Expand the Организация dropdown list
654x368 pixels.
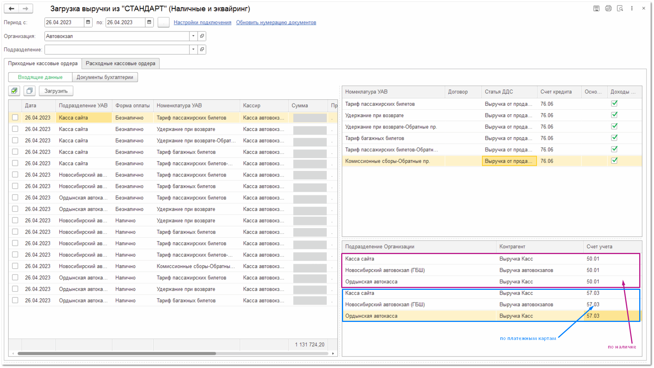tap(193, 36)
